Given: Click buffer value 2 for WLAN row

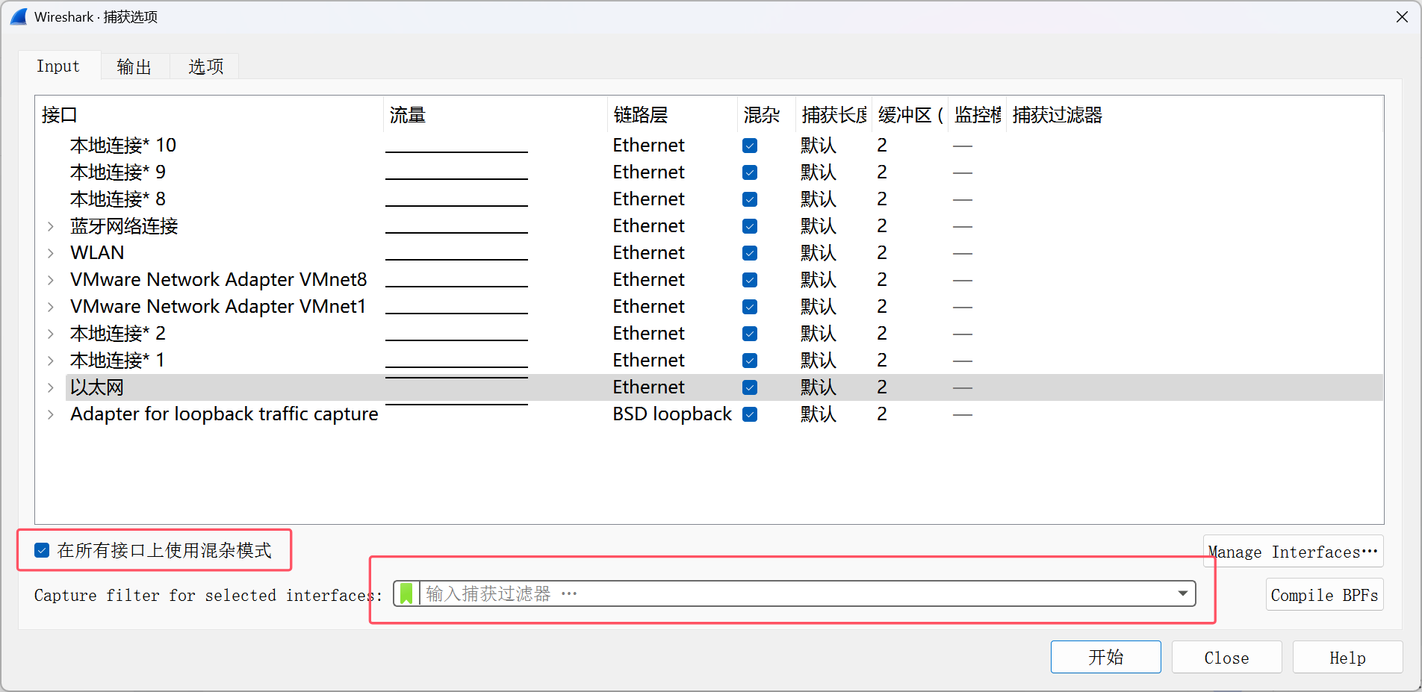Looking at the screenshot, I should (882, 253).
